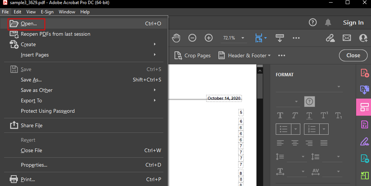Click the October 14, 2020 text box
This screenshot has width=371, height=186.
pos(224,98)
